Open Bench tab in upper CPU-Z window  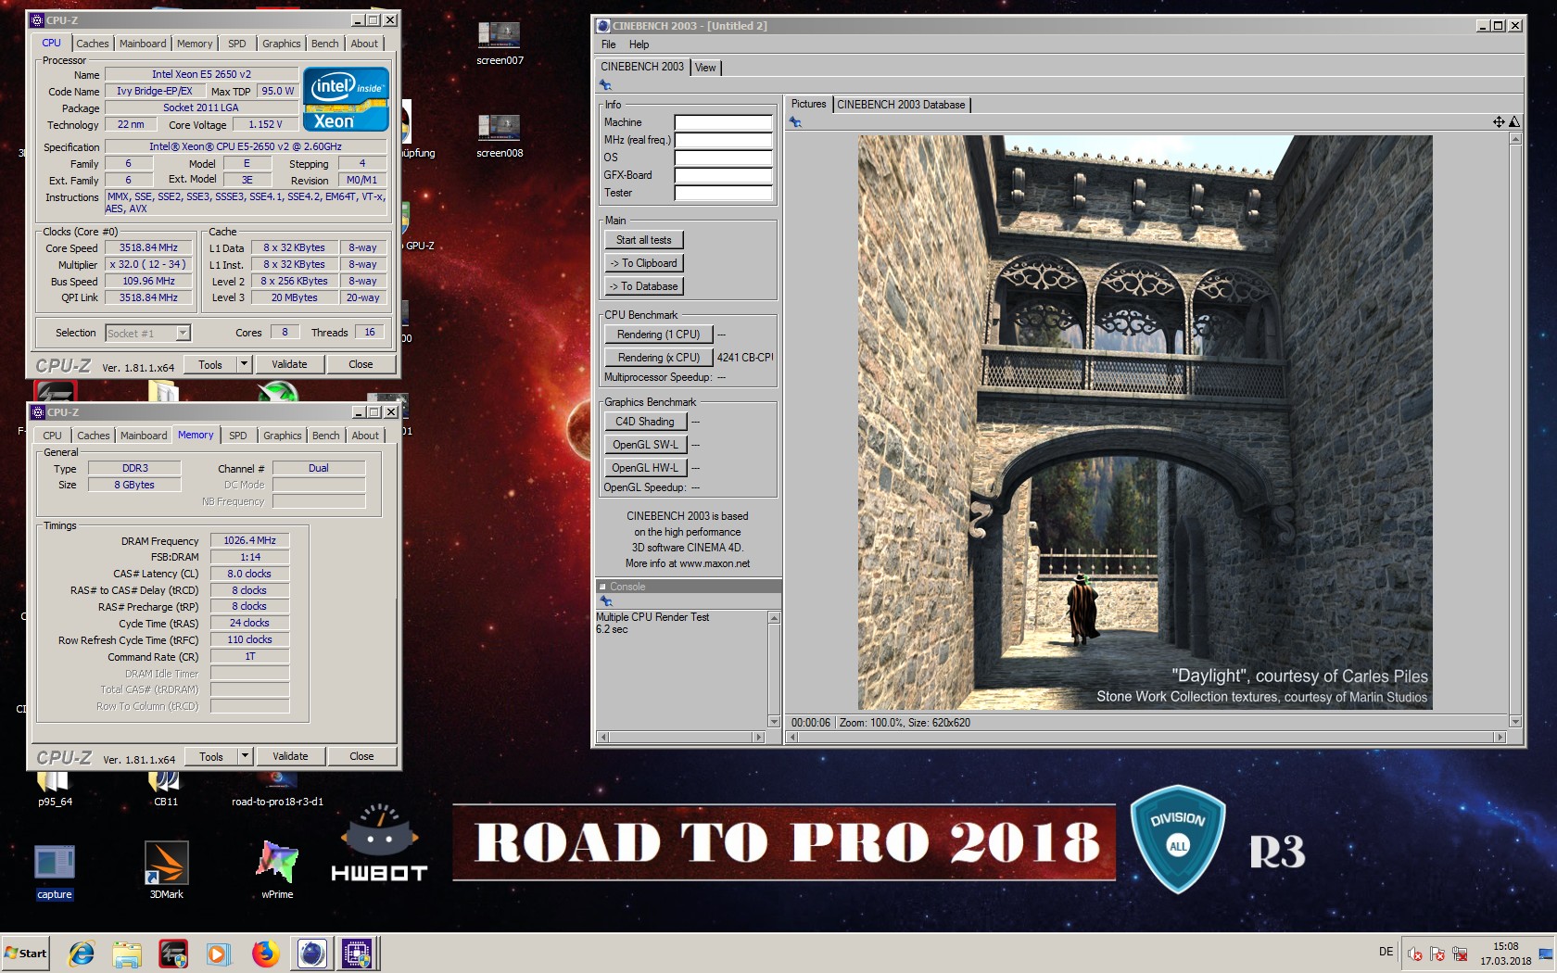coord(324,44)
